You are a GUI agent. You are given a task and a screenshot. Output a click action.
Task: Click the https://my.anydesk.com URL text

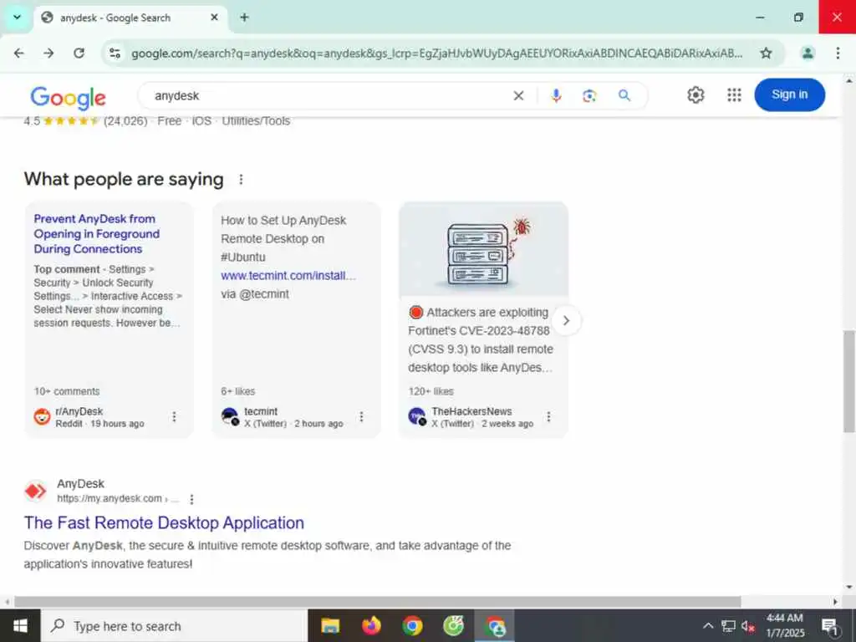(110, 498)
